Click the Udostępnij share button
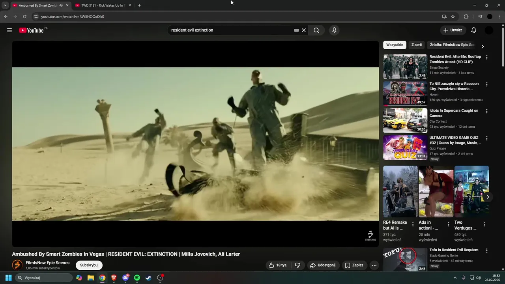The width and height of the screenshot is (505, 284). click(323, 265)
